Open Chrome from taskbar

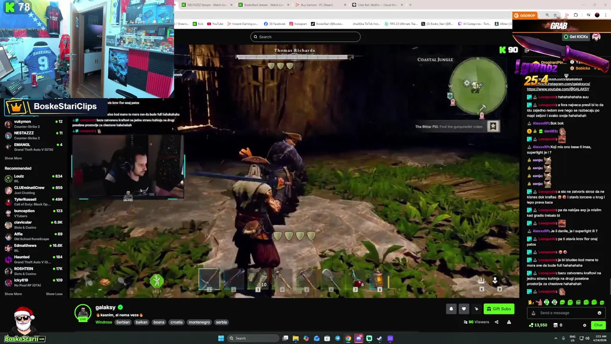point(348,338)
